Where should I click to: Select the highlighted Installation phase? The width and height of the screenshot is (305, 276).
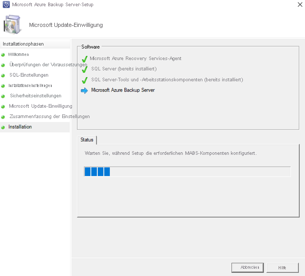35,127
